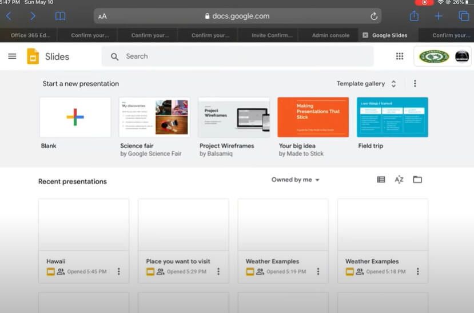The height and width of the screenshot is (313, 474).
Task: Close the Google Slides tab with X
Action: (365, 35)
